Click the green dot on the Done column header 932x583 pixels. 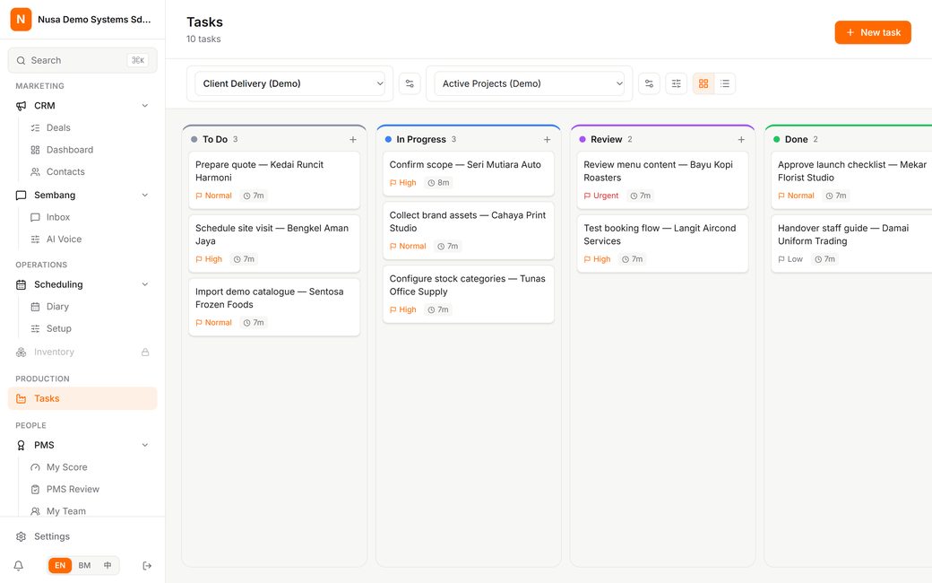click(776, 139)
